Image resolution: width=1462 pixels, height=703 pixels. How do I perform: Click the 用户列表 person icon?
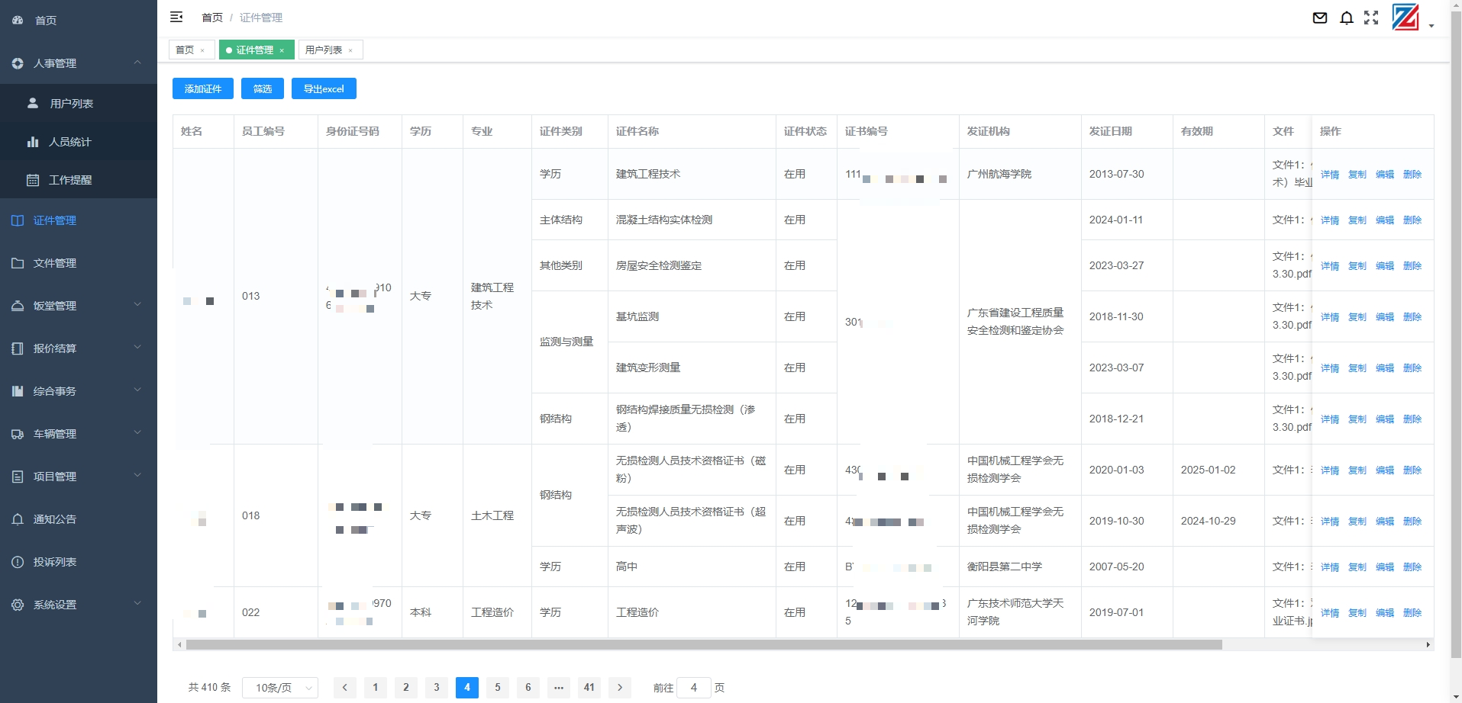pos(33,103)
